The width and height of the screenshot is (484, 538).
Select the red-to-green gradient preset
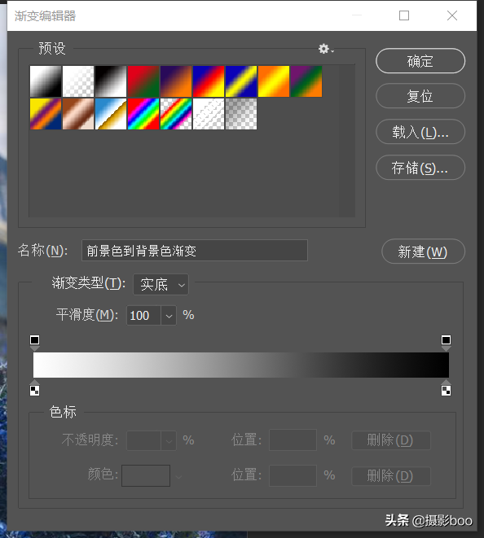143,81
